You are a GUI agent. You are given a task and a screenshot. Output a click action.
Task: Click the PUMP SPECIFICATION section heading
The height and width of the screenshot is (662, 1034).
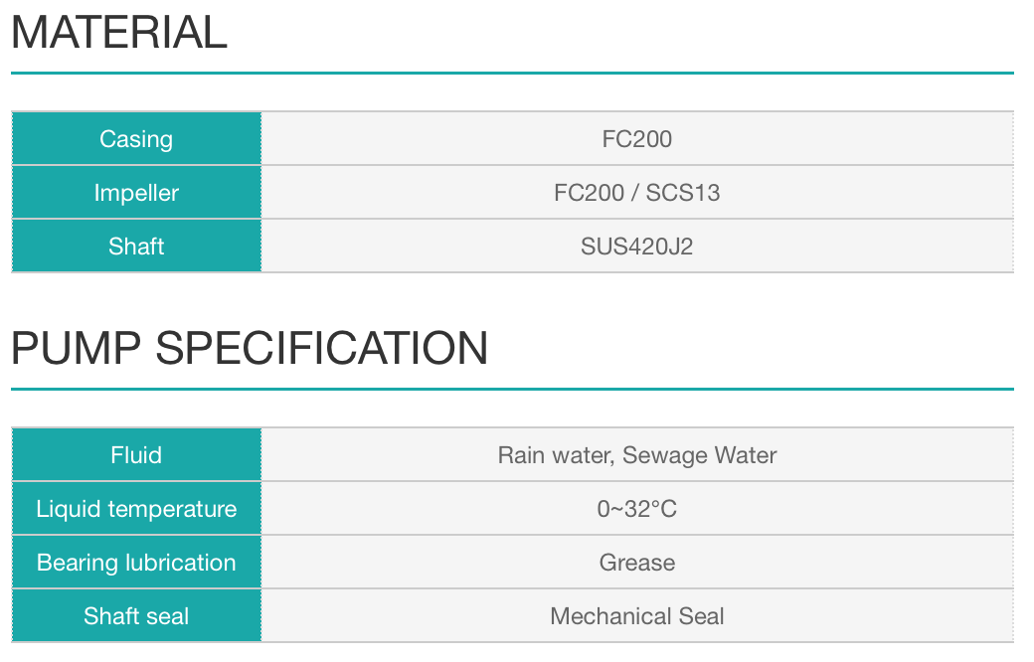[250, 348]
